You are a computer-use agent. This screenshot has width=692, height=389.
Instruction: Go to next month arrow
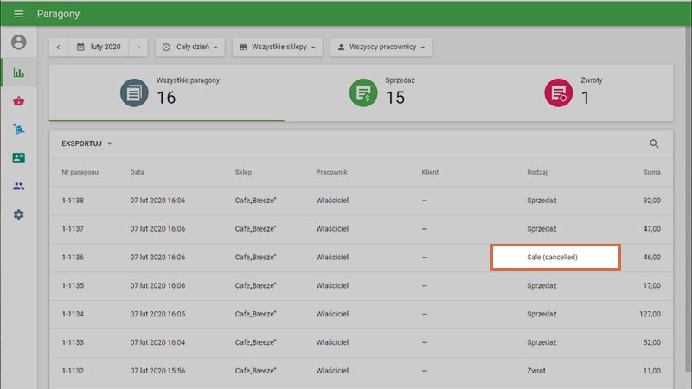coord(138,47)
